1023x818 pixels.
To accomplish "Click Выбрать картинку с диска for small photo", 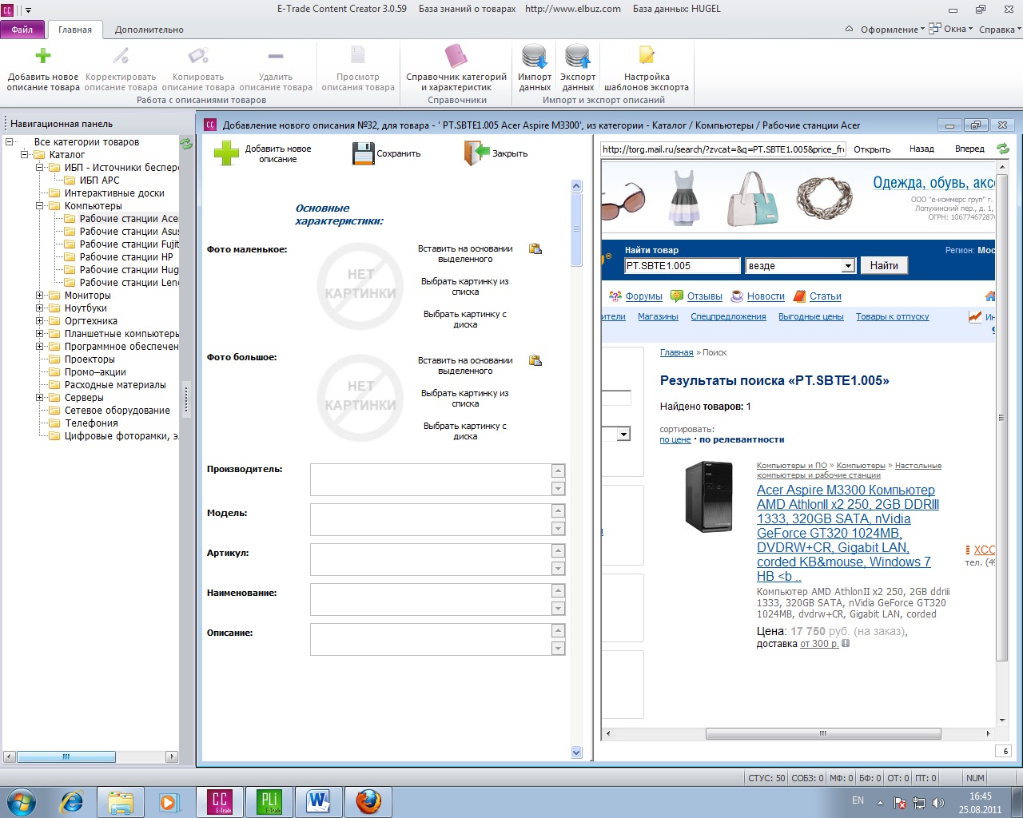I will point(465,320).
